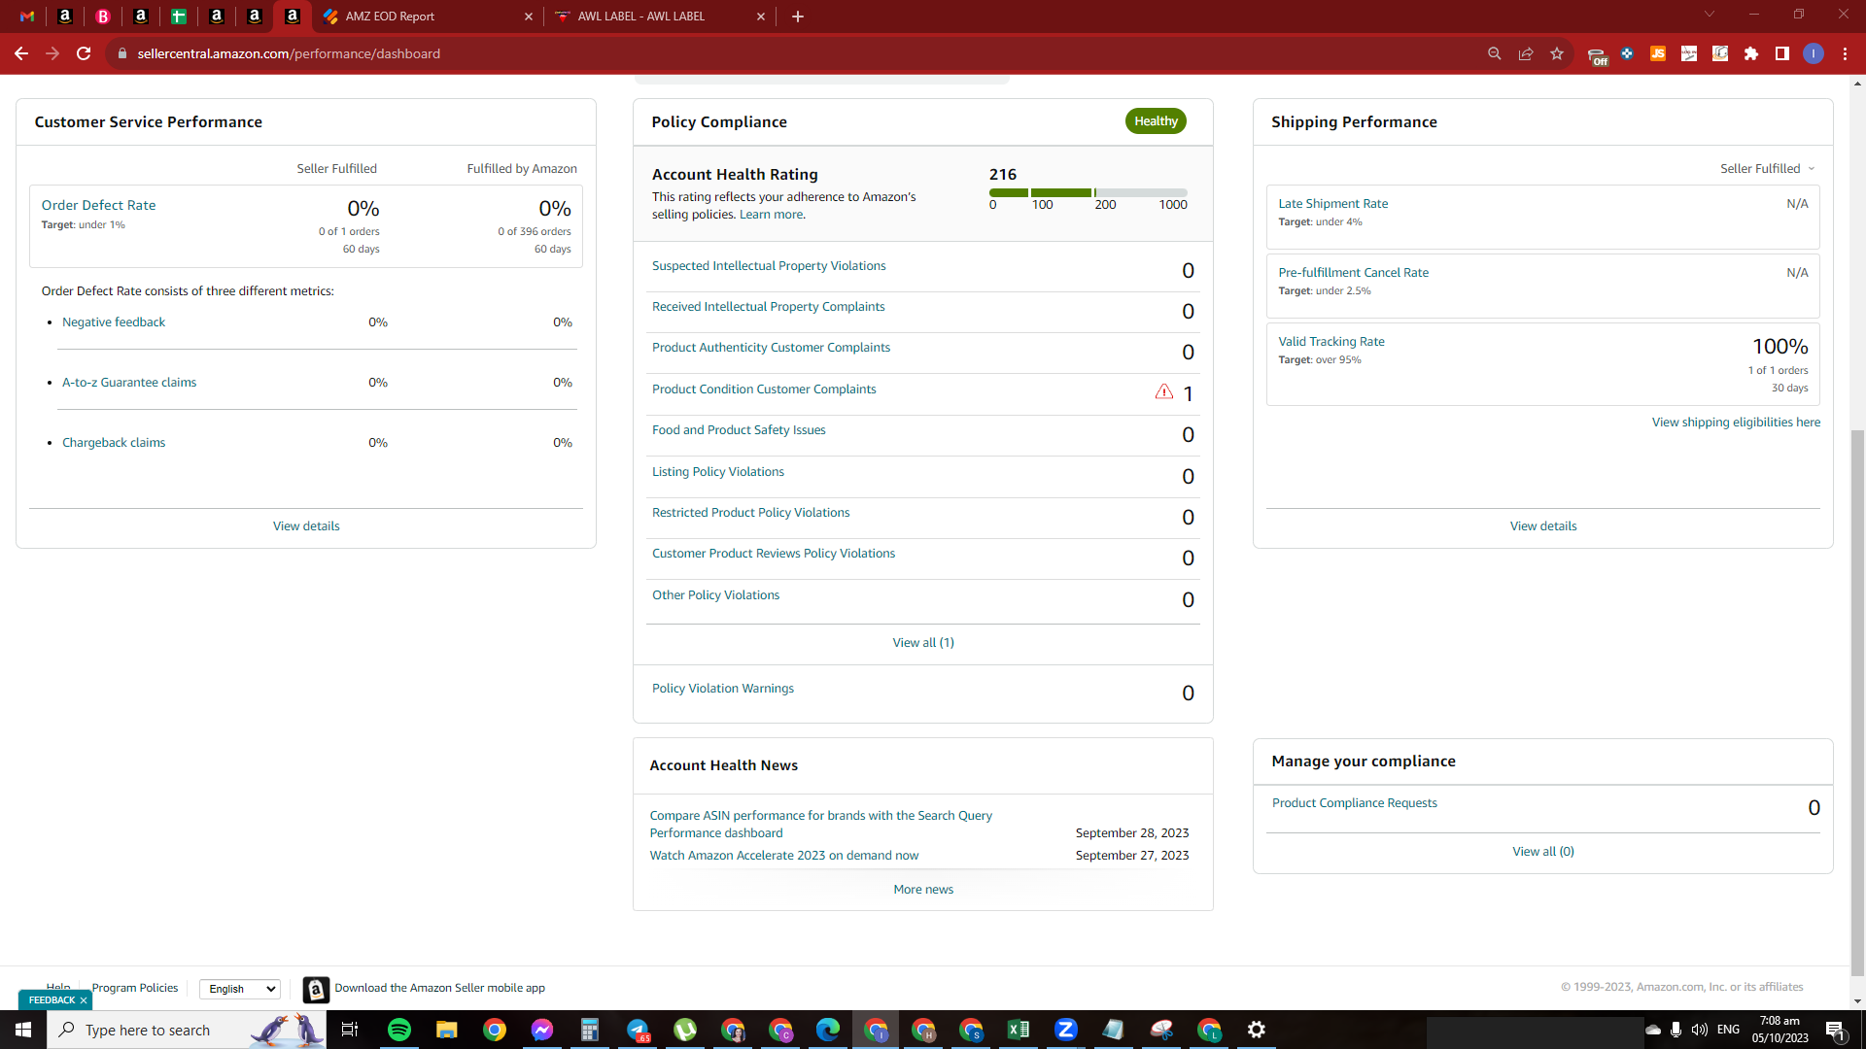Close the AWL LABEL tab
Image resolution: width=1866 pixels, height=1049 pixels.
coord(761,17)
